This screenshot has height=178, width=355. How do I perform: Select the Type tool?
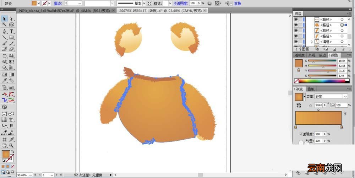11,31
